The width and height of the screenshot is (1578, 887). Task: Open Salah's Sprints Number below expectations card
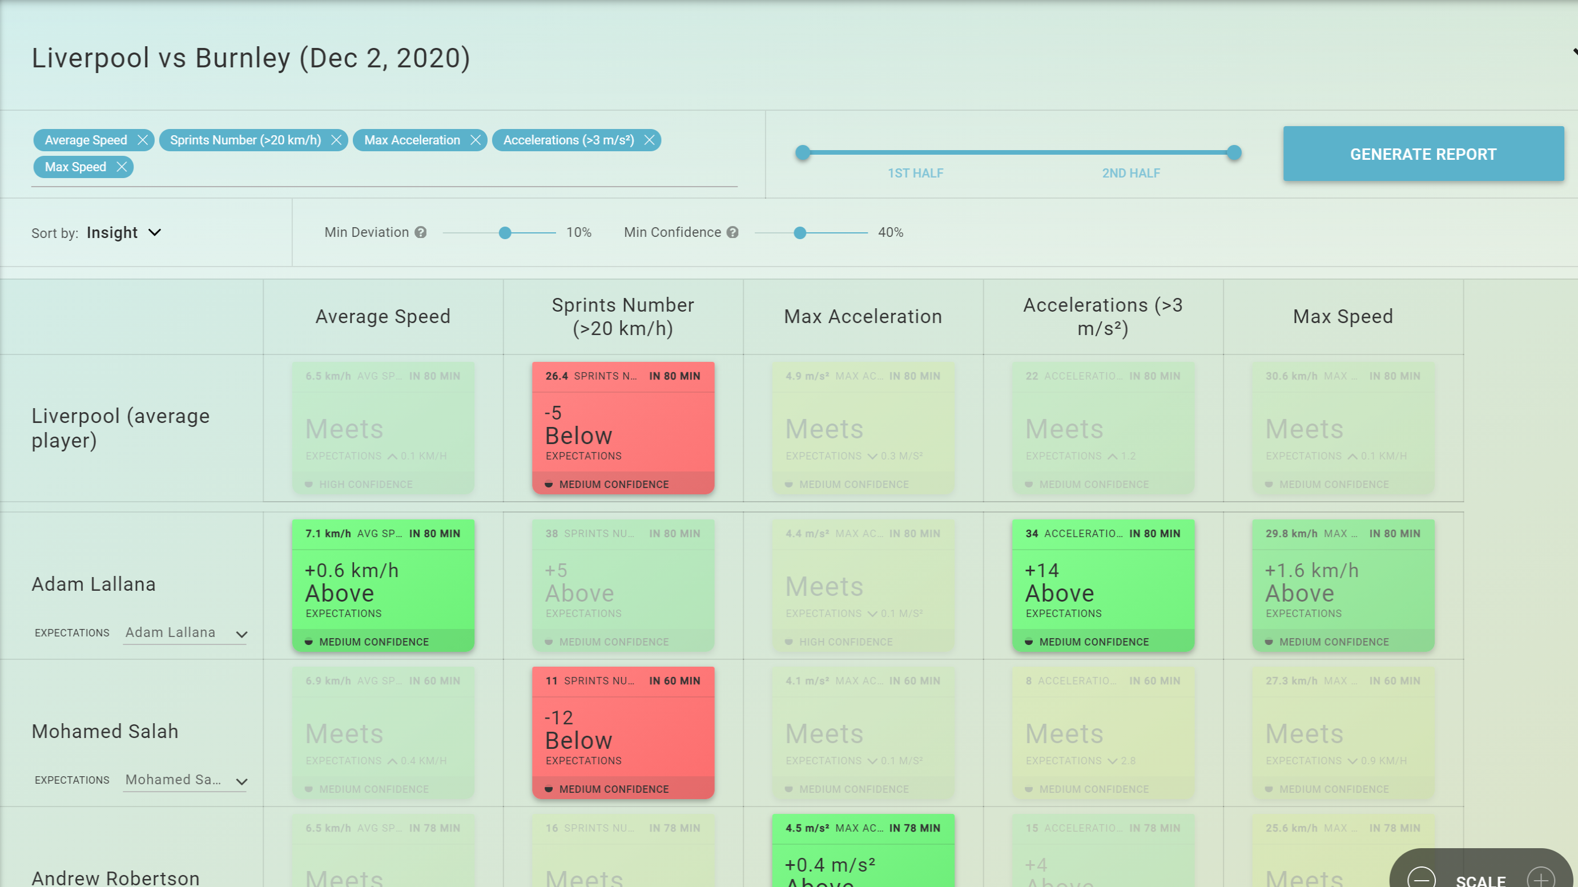click(x=623, y=733)
